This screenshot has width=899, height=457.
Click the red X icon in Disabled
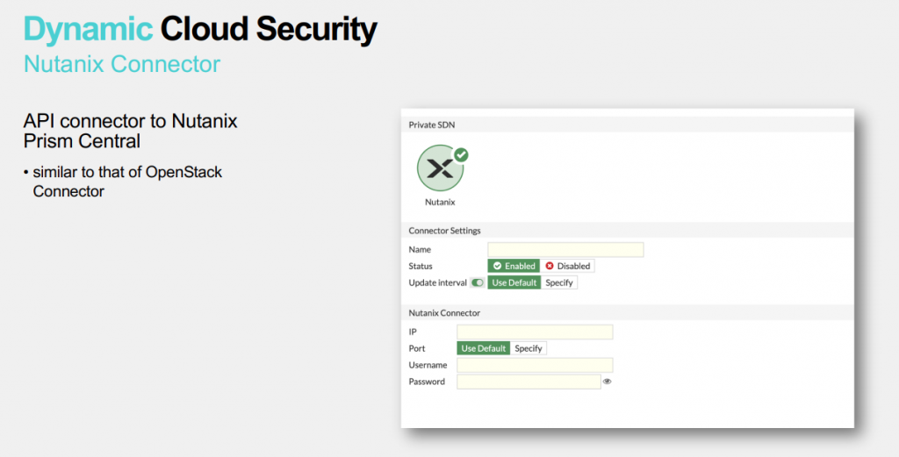(550, 266)
